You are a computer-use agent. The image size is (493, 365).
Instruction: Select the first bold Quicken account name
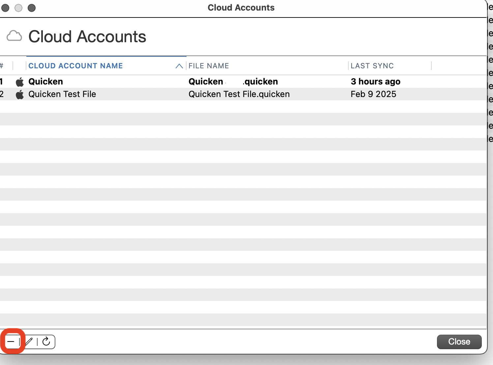[46, 82]
